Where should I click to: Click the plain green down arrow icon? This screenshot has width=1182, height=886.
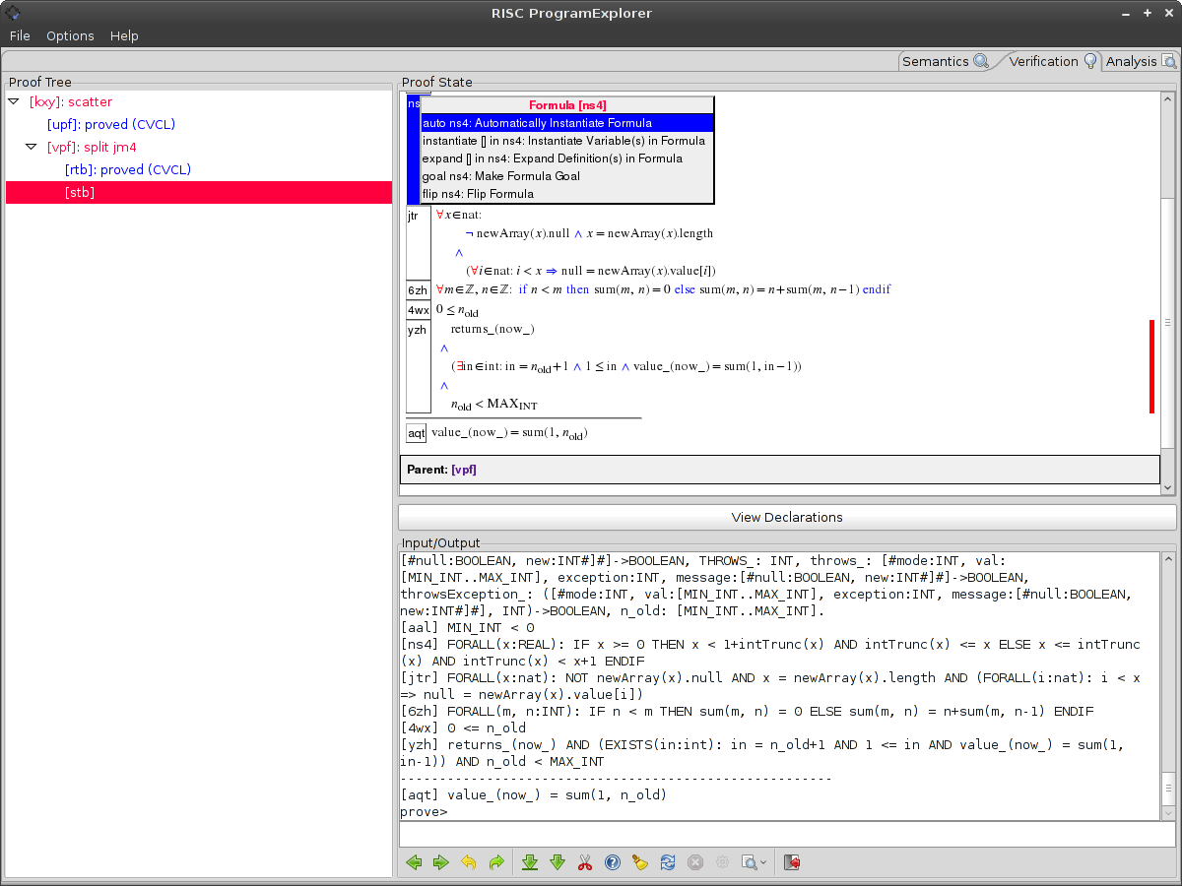[x=558, y=862]
